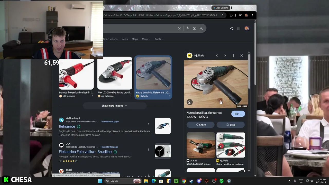Open Minecraft from the taskbar
329x185 pixels.
click(x=176, y=181)
